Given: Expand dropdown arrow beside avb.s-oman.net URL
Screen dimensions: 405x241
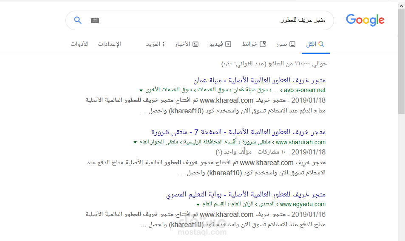Looking at the screenshot, I should coord(141,90).
